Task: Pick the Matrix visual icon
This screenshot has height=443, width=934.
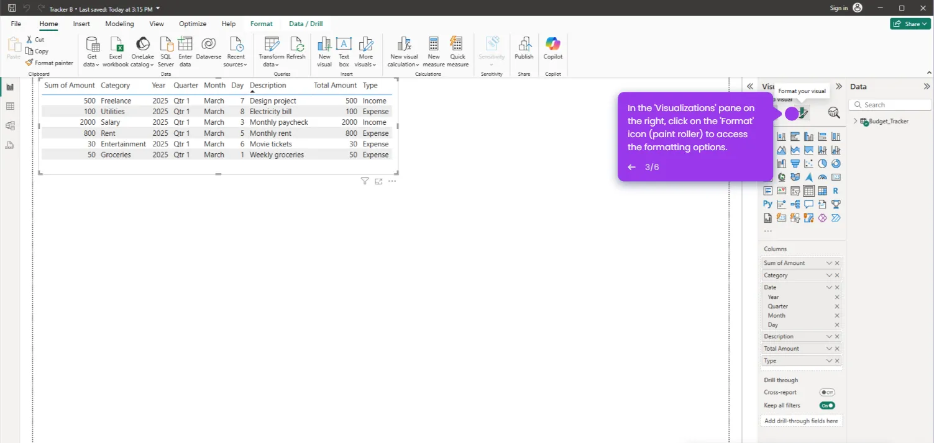Action: (822, 191)
